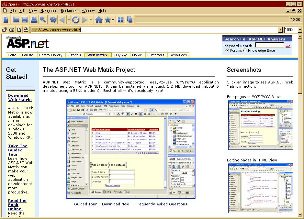Click the Guided Tour link below the screenshot
Screen dimensions: 304x219
[x=85, y=204]
